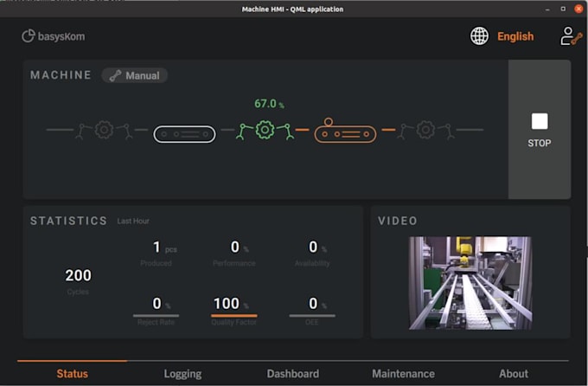588x386 pixels.
Task: Open the user login wrench icon
Action: click(571, 36)
